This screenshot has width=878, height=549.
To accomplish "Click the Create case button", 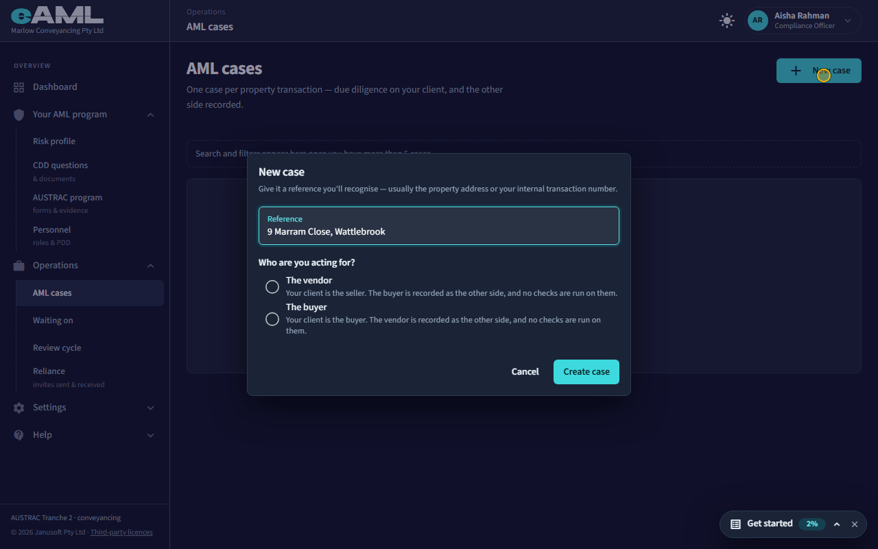I will pos(586,372).
